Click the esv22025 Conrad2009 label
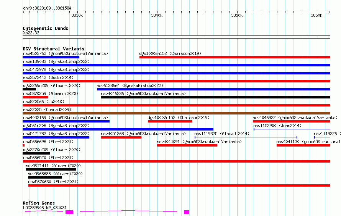 pyautogui.click(x=47, y=110)
